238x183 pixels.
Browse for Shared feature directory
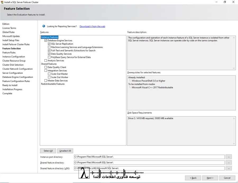coord(228,162)
